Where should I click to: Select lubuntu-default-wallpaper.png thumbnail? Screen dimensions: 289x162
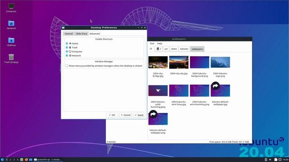[x=158, y=119]
